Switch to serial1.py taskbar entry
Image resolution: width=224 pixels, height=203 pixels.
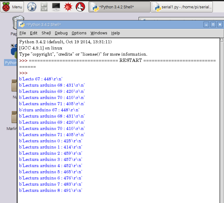(x=182, y=7)
